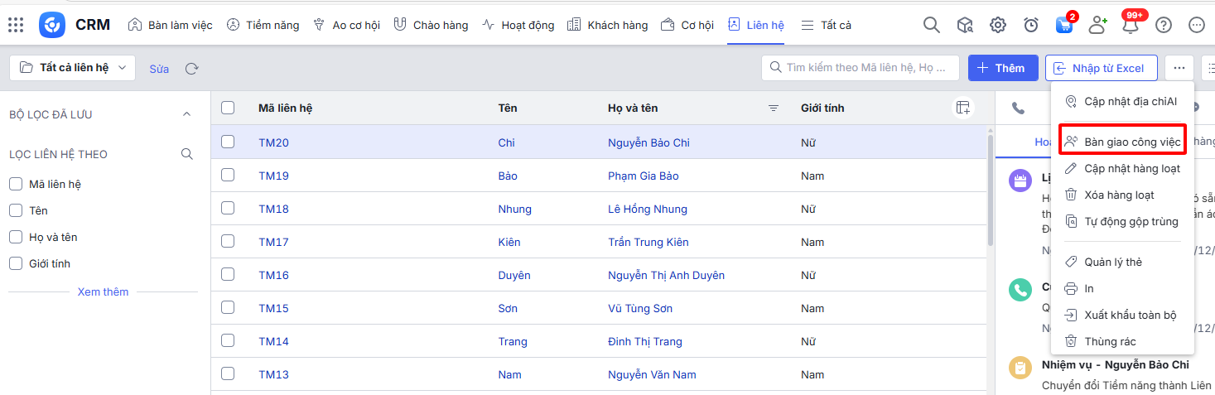Image resolution: width=1215 pixels, height=395 pixels.
Task: Click the help question mark icon
Action: click(x=1164, y=25)
